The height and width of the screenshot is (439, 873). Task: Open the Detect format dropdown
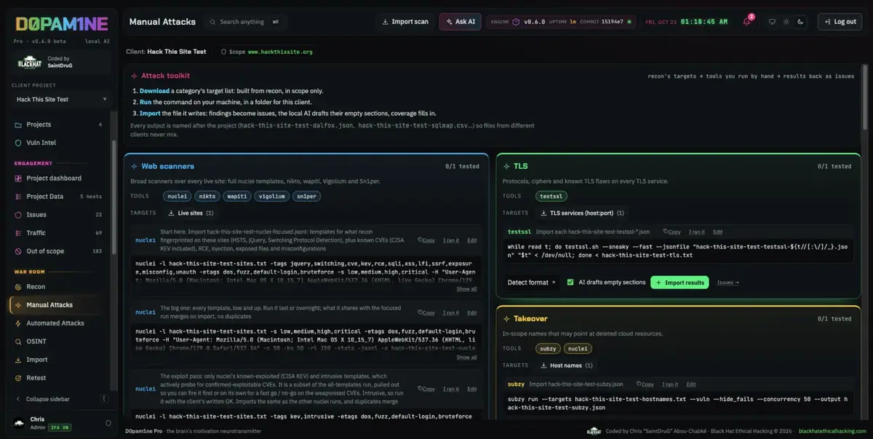tap(532, 282)
